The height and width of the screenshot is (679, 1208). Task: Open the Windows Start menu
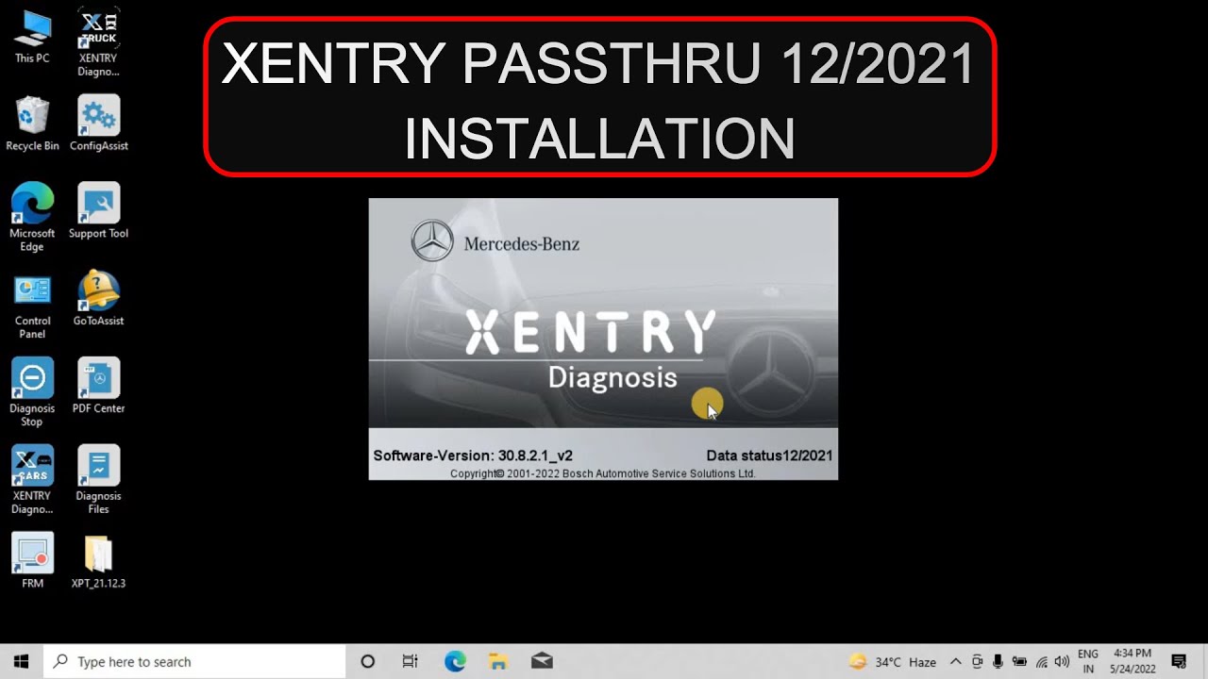tap(22, 661)
